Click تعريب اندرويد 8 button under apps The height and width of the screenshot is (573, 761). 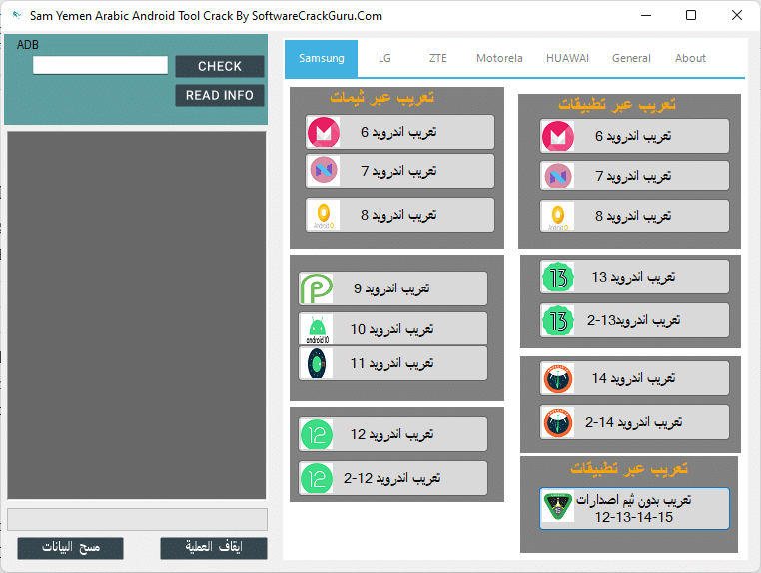[634, 216]
